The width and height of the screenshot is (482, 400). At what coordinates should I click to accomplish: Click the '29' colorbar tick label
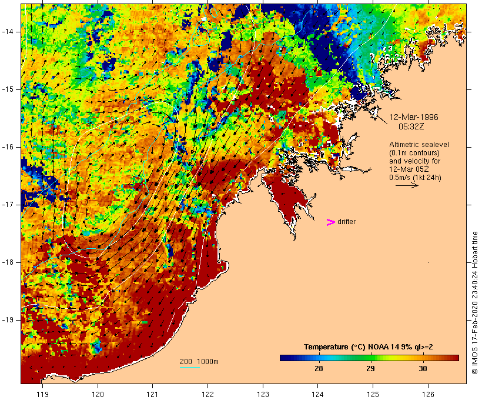pyautogui.click(x=370, y=369)
